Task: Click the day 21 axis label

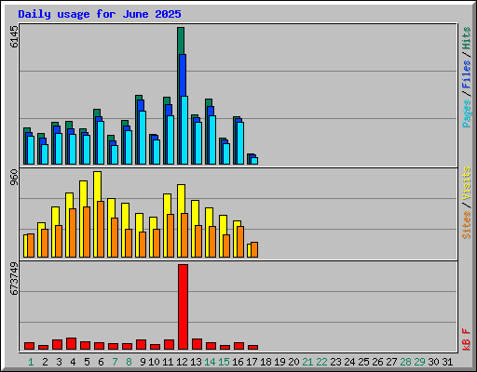Action: (x=307, y=362)
